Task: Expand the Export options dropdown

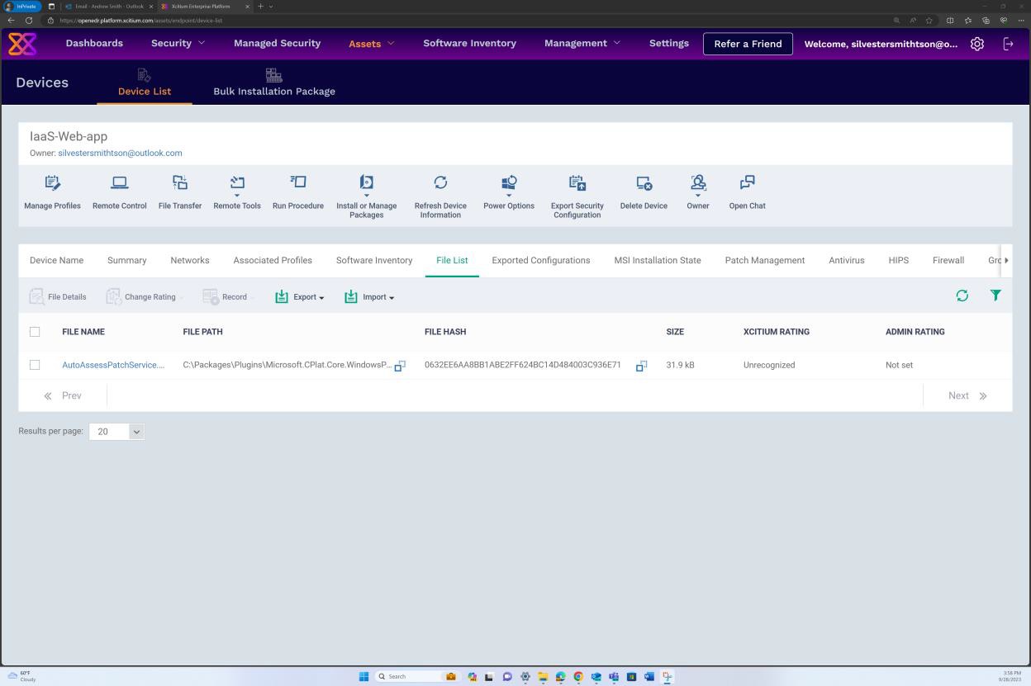Action: pos(300,296)
